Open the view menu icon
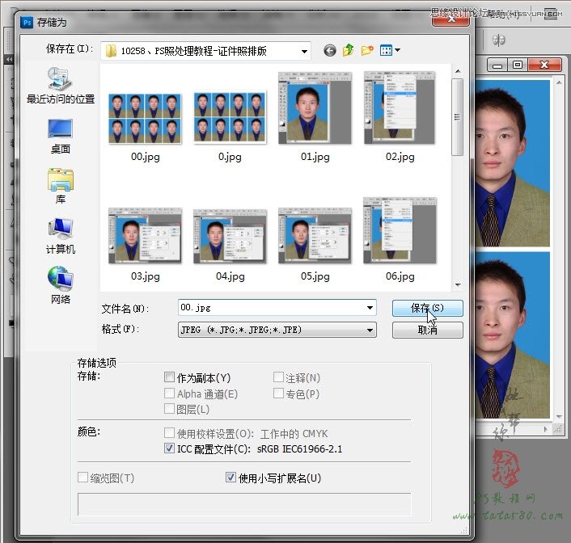The width and height of the screenshot is (571, 543). [x=386, y=50]
